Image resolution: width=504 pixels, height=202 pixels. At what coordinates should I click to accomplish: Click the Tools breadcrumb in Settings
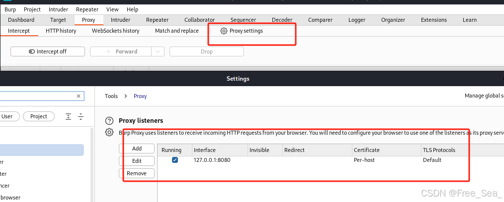[x=111, y=96]
